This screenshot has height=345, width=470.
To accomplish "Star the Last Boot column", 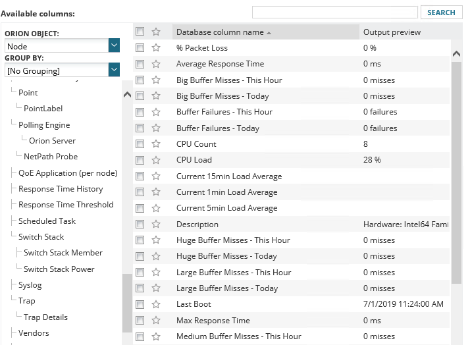I will coord(156,304).
